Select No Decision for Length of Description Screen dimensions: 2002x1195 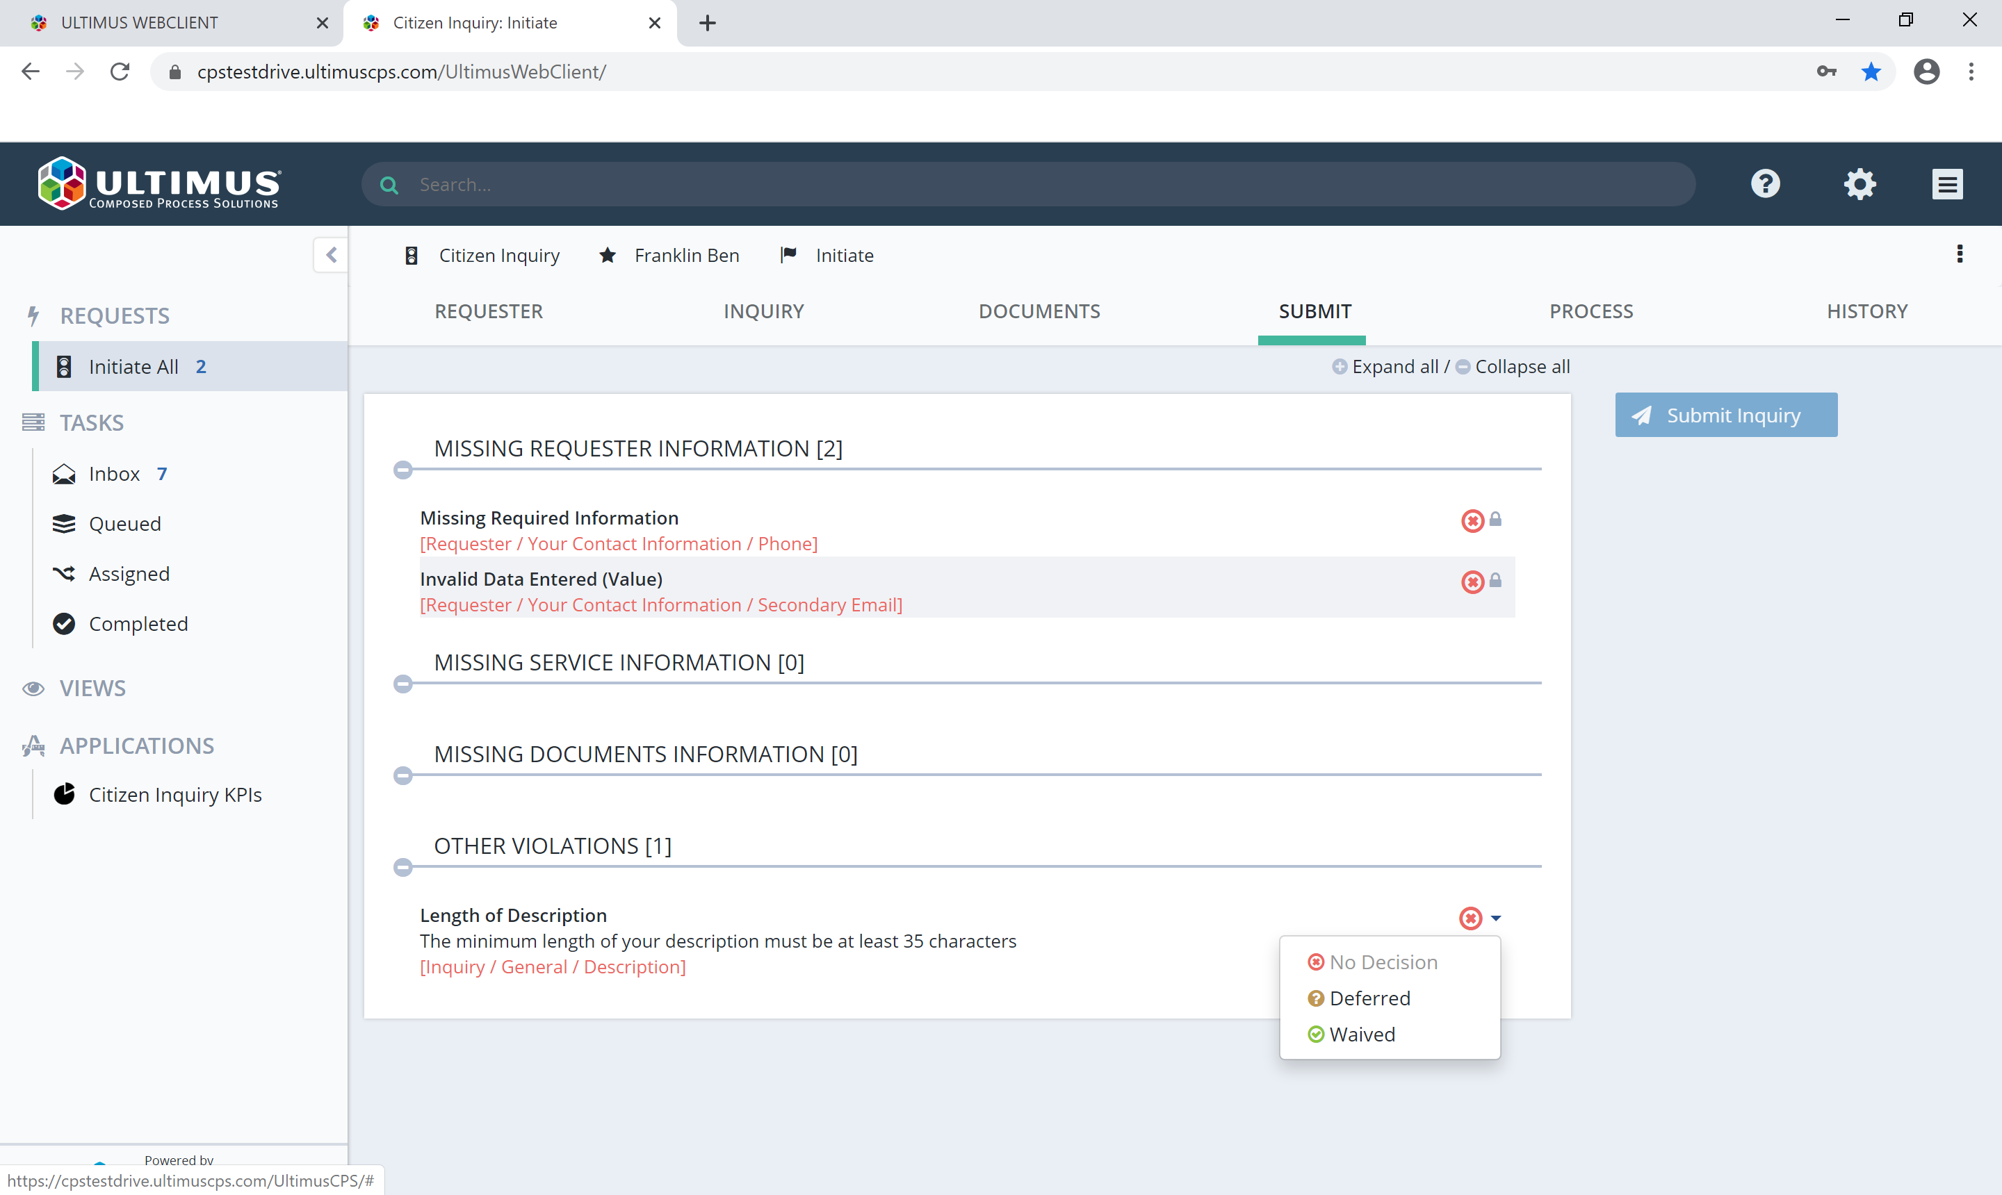pyautogui.click(x=1383, y=962)
